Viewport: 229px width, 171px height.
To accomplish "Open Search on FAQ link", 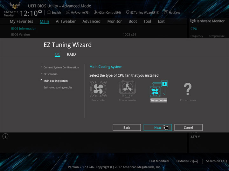I will click(216, 161).
